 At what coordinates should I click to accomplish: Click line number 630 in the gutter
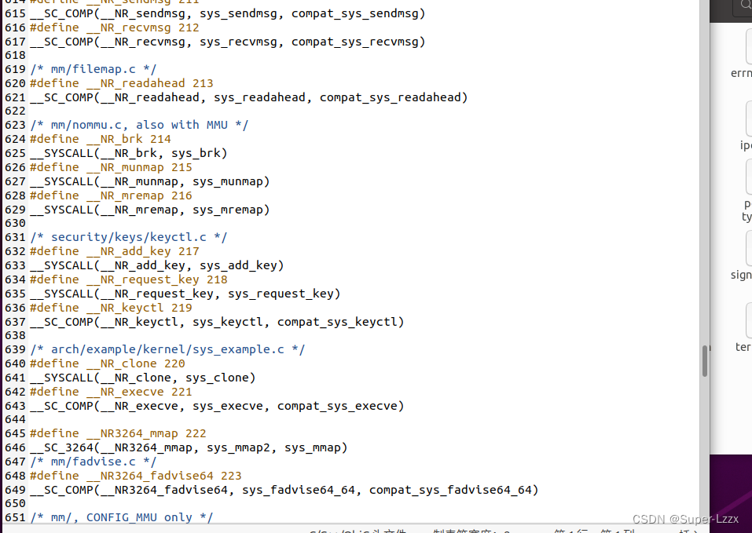[15, 223]
